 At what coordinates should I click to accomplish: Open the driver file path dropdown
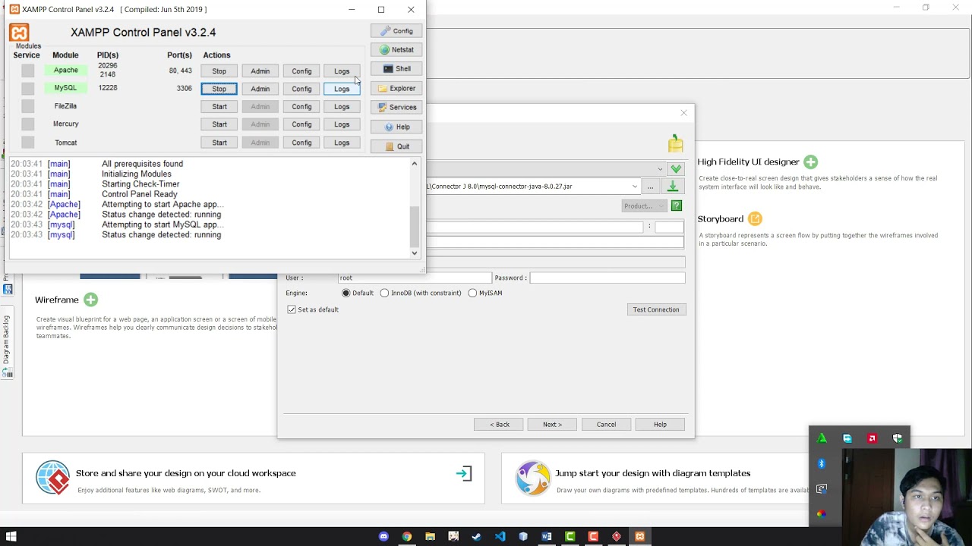(635, 187)
